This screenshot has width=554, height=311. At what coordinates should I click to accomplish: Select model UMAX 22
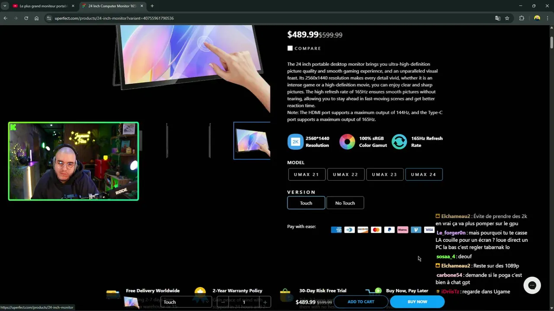pos(345,175)
